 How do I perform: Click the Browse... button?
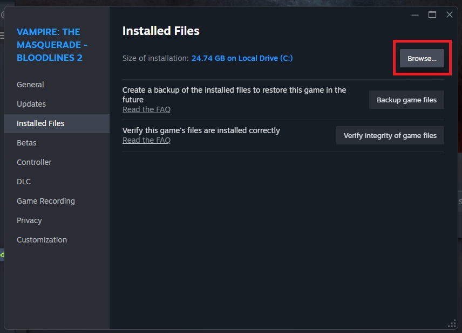(x=422, y=58)
